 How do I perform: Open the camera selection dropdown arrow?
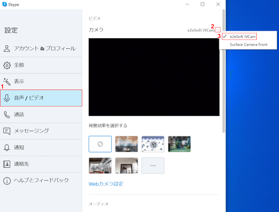coord(218,30)
